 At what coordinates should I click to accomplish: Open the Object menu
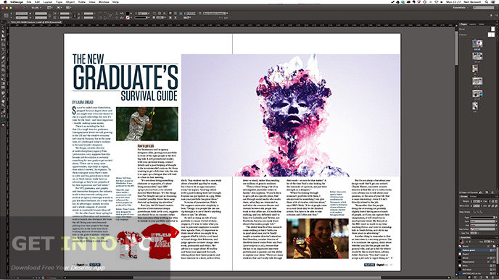(70, 2)
